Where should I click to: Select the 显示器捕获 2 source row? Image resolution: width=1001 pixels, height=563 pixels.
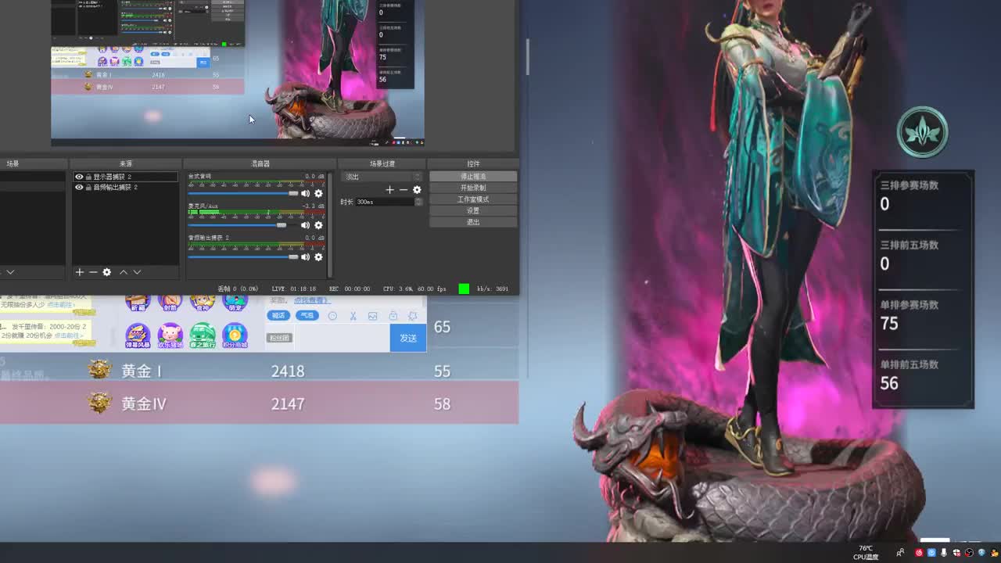[125, 177]
